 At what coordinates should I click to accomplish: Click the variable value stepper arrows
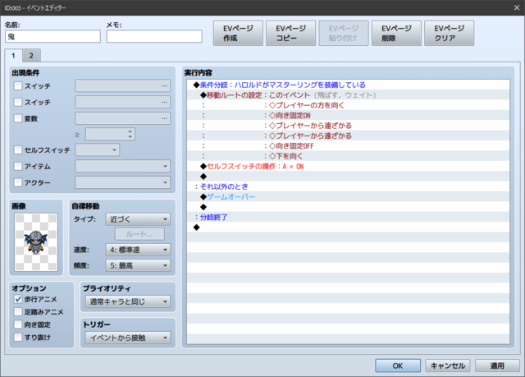(130, 134)
